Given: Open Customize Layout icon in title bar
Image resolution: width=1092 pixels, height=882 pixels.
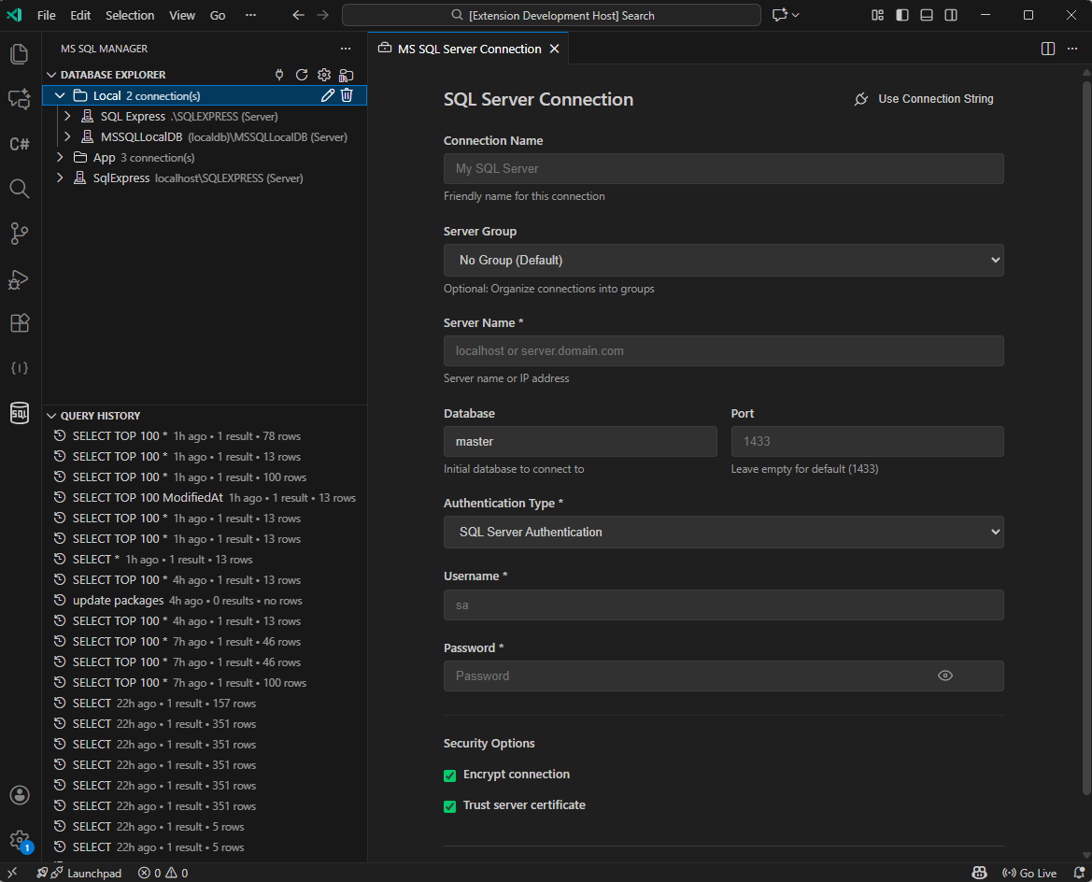Looking at the screenshot, I should [x=877, y=15].
